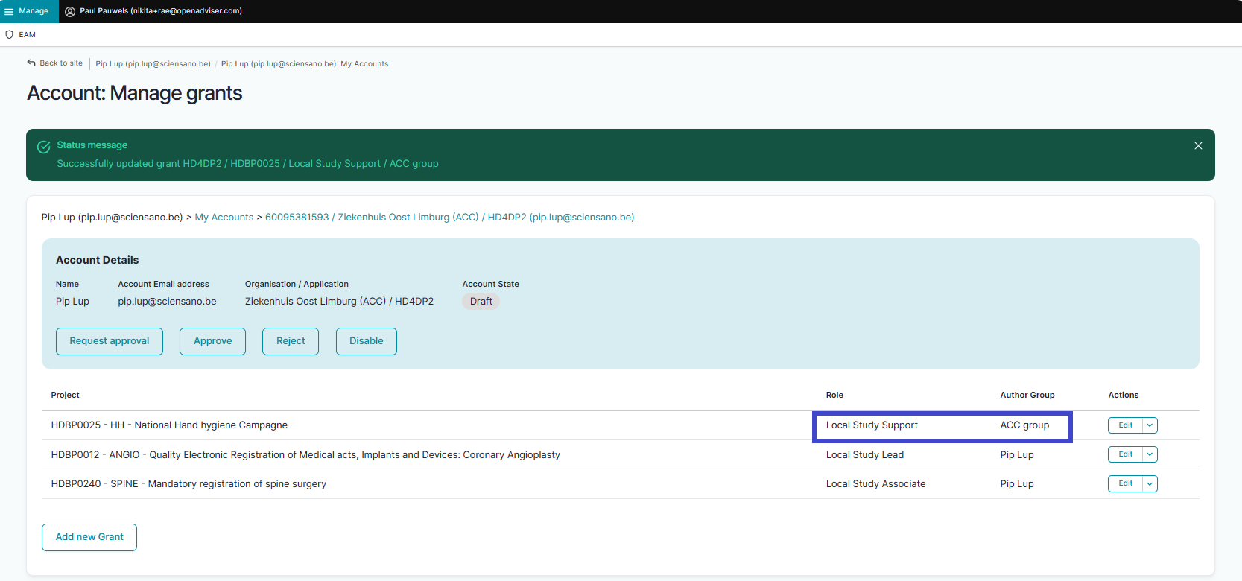
Task: Click the Back to site arrow icon
Action: point(31,63)
